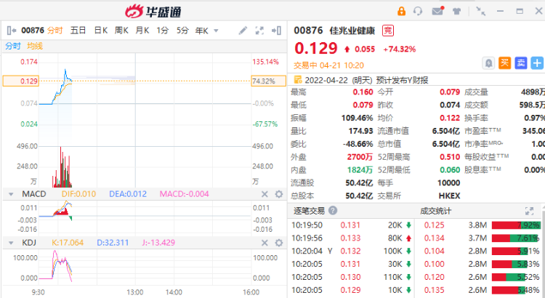Select the 10:20:04 trade row
Viewport: 545px width, 298px height.
(x=352, y=251)
